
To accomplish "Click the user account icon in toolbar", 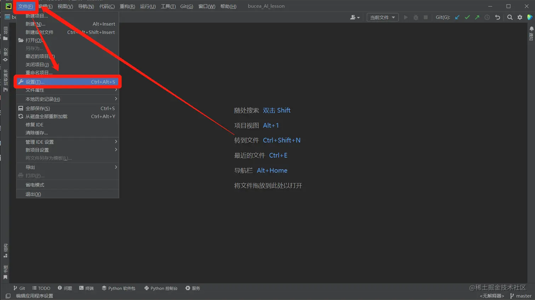I will click(x=355, y=17).
